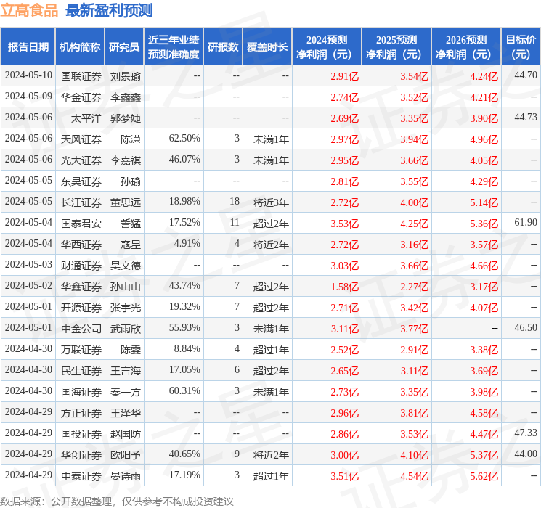Click the 报告日期 column header
The height and width of the screenshot is (508, 541).
click(x=28, y=46)
